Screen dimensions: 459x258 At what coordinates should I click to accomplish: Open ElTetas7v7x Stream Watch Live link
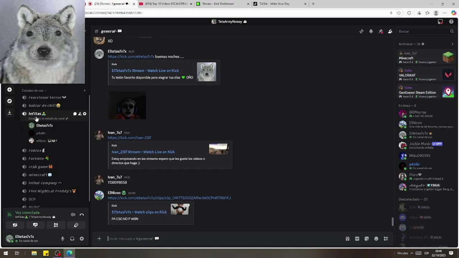(145, 71)
